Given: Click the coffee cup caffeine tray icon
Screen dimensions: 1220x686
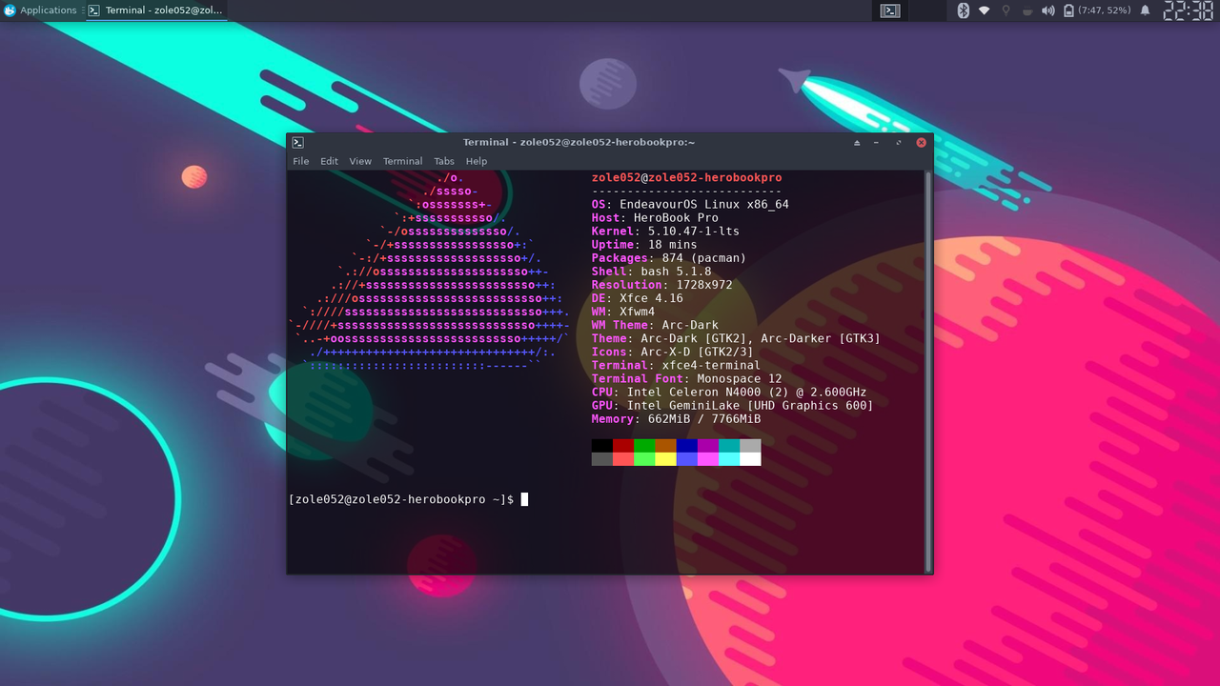Looking at the screenshot, I should [x=1027, y=10].
